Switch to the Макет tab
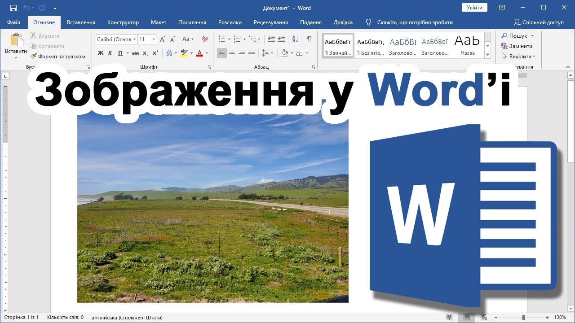 (159, 22)
